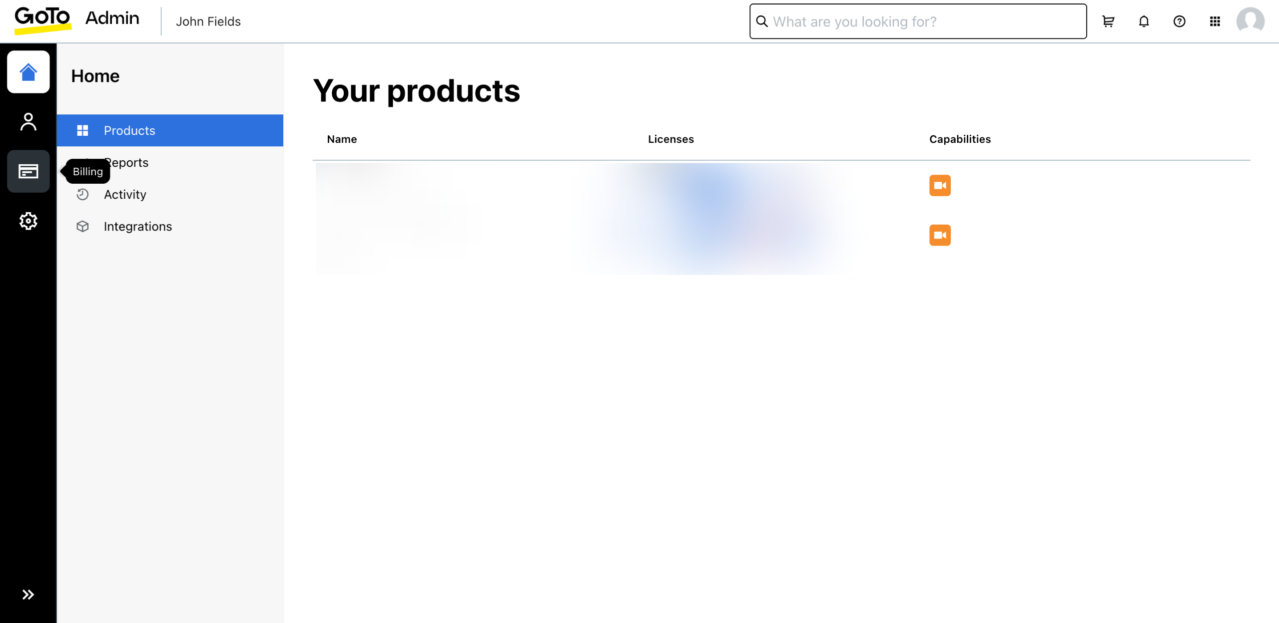Open the help question mark icon

[1179, 21]
